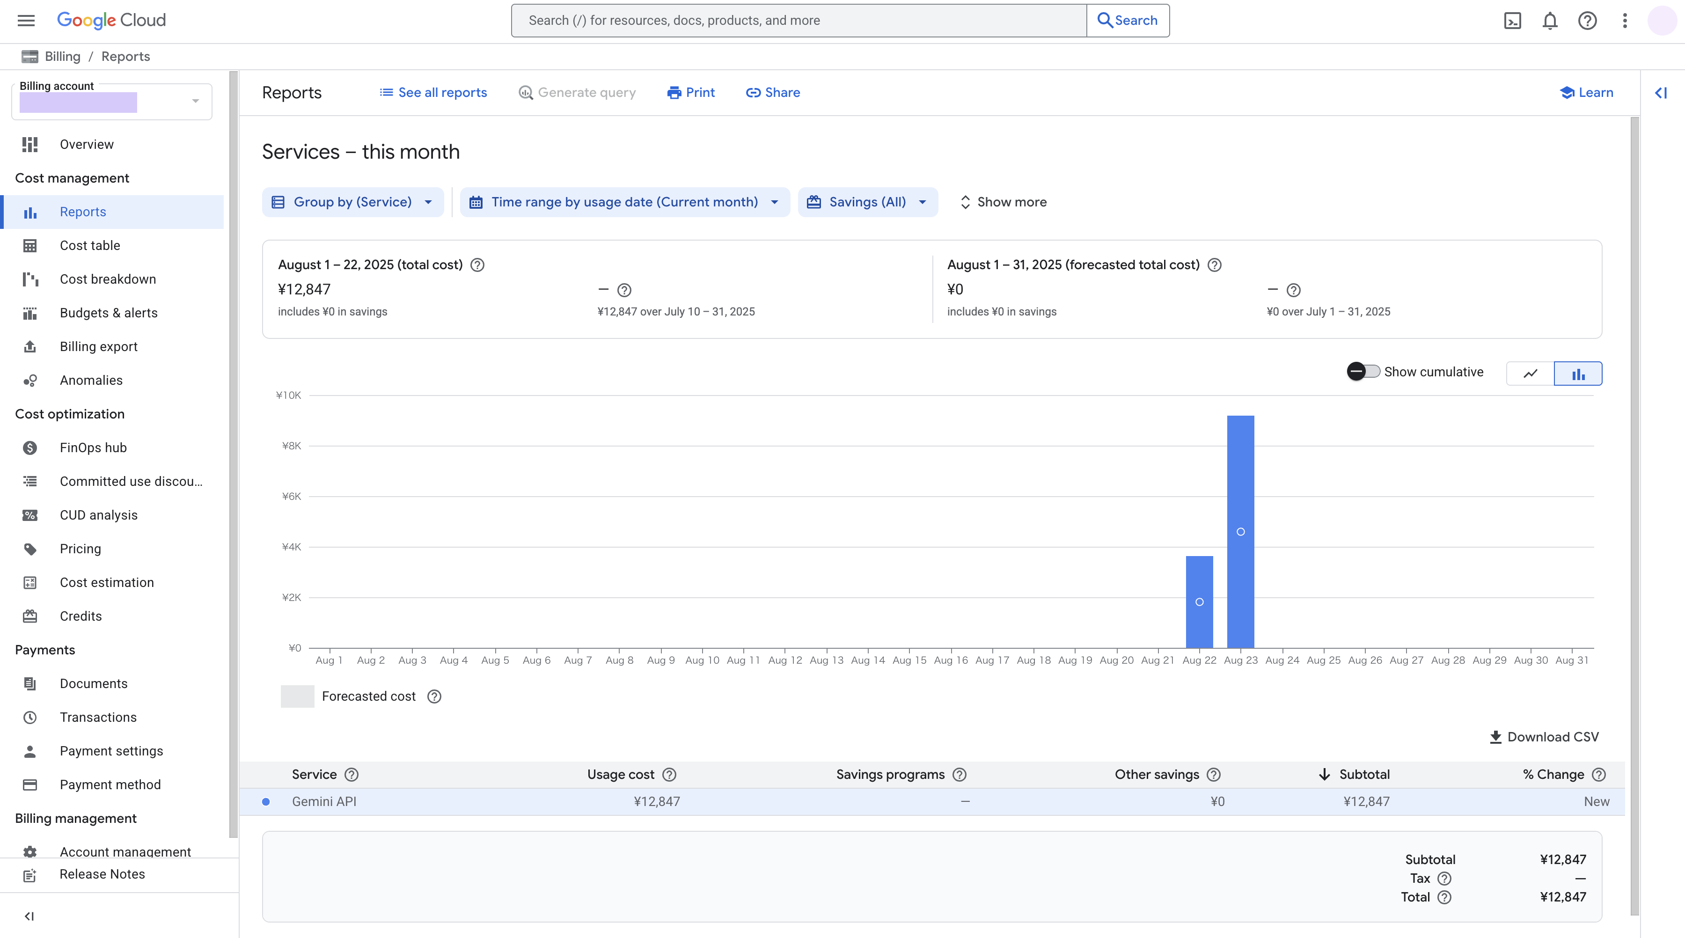Toggle Show cumulative switch
The width and height of the screenshot is (1685, 938).
(x=1363, y=372)
